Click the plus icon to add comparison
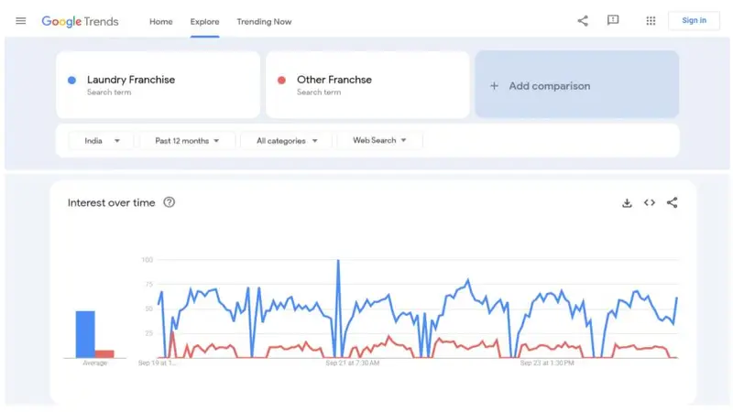This screenshot has height=412, width=733. [x=494, y=86]
